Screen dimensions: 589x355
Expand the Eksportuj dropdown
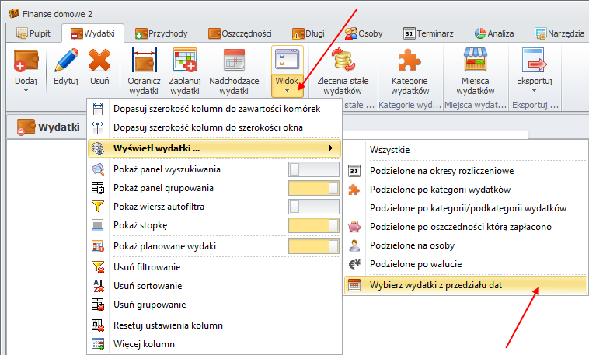pyautogui.click(x=534, y=90)
